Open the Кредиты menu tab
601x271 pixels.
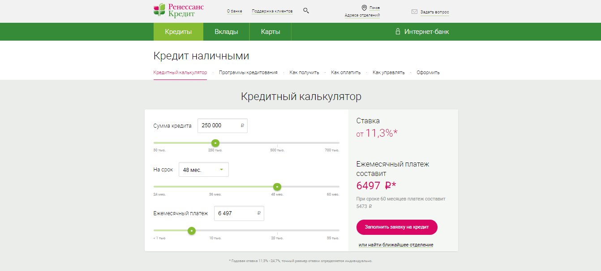(178, 32)
